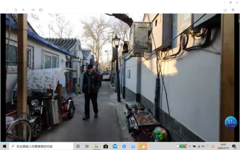Screen dimensions: 240x150
Task: Click the share icon at top right
Action: pyautogui.click(x=225, y=10)
